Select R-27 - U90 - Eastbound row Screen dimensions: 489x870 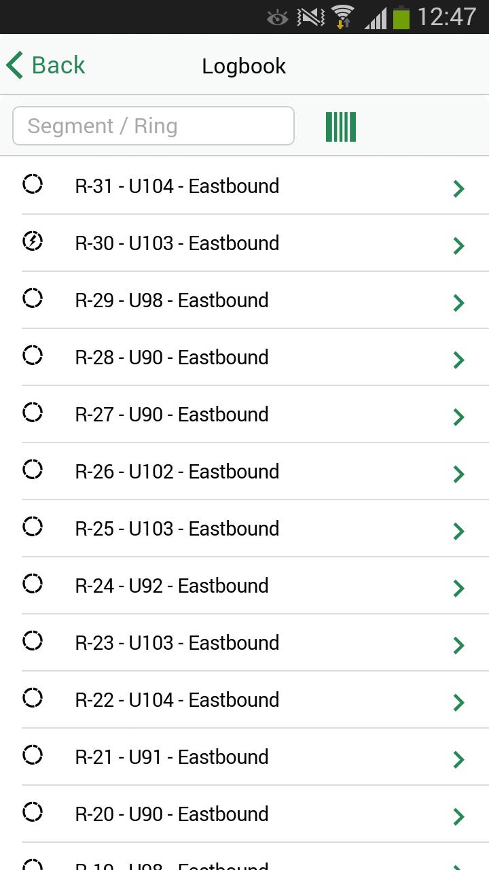point(244,415)
